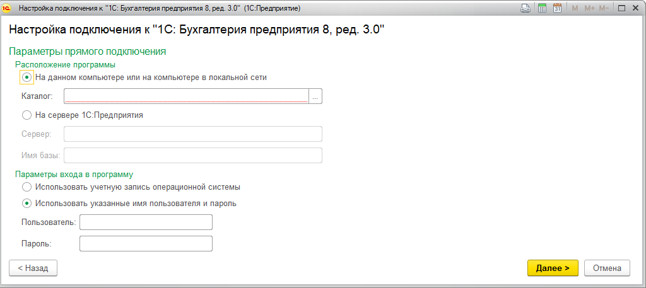
Task: Open the calendar icon in title bar
Action: point(557,8)
